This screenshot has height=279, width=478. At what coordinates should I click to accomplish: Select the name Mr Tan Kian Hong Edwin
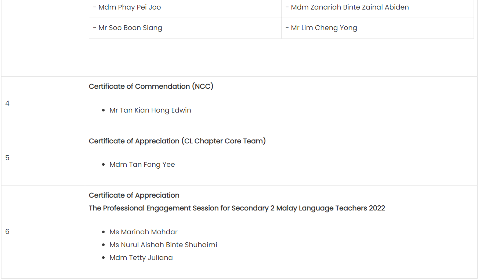[x=150, y=110]
